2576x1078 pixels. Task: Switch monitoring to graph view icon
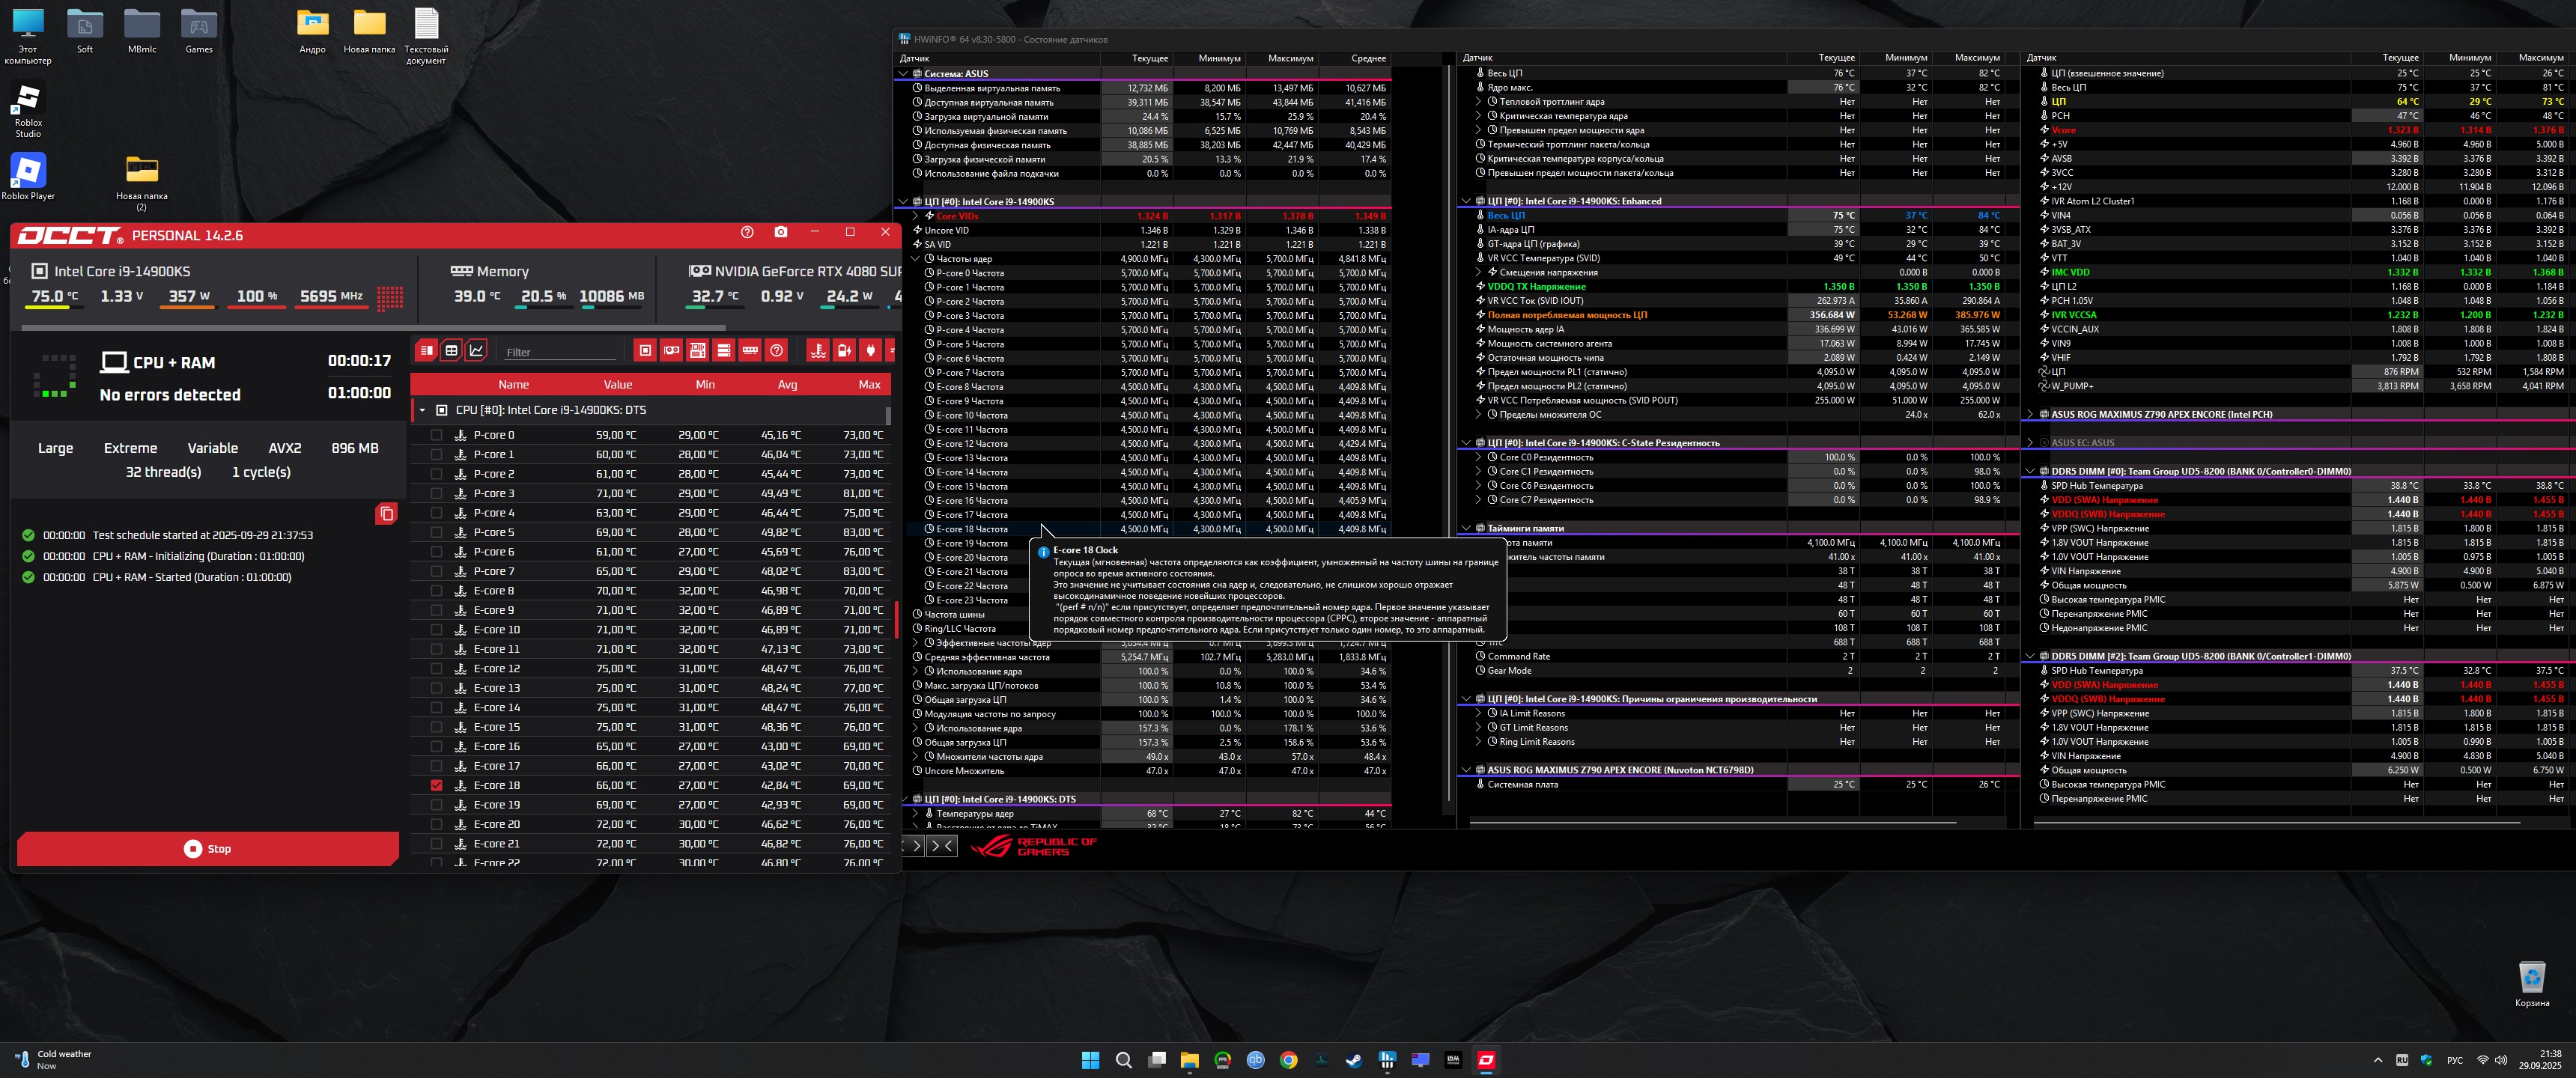[x=477, y=350]
